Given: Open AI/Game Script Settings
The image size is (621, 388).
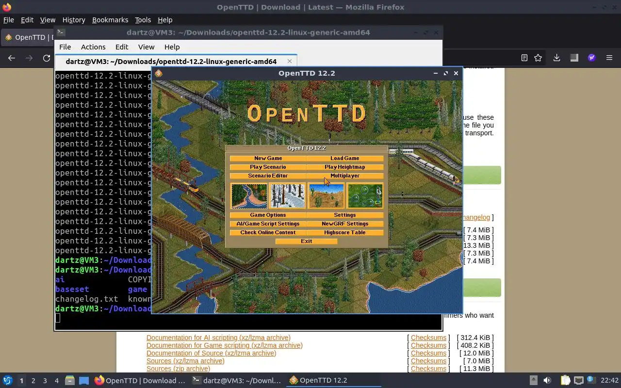Looking at the screenshot, I should coord(268,224).
